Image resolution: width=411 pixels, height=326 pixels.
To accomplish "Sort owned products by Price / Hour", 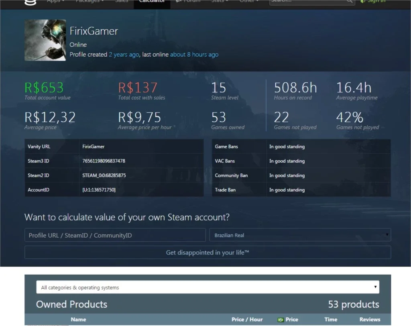I will click(x=247, y=320).
